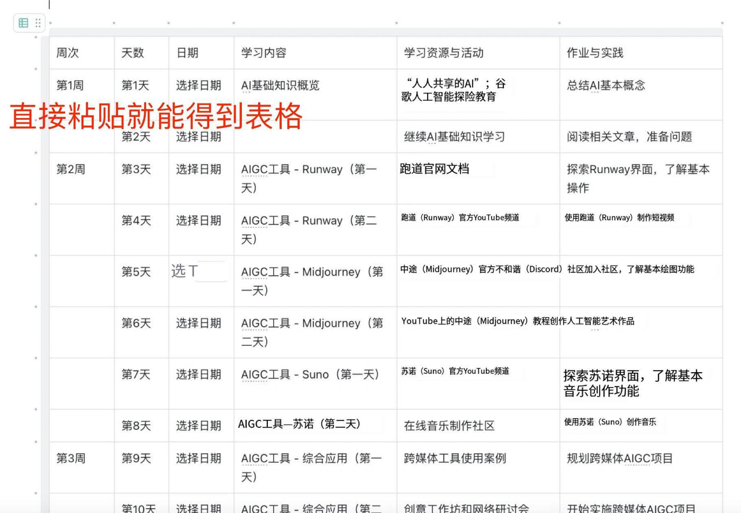
Task: Open 选择日期 in the 第4天 row
Action: tap(199, 221)
